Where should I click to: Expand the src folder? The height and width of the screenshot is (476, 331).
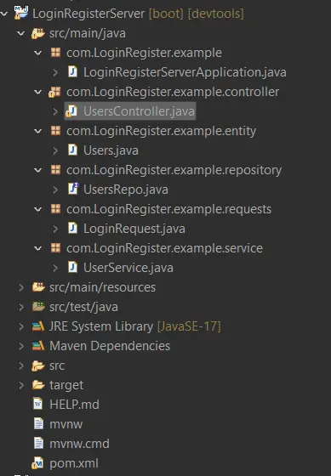point(21,365)
